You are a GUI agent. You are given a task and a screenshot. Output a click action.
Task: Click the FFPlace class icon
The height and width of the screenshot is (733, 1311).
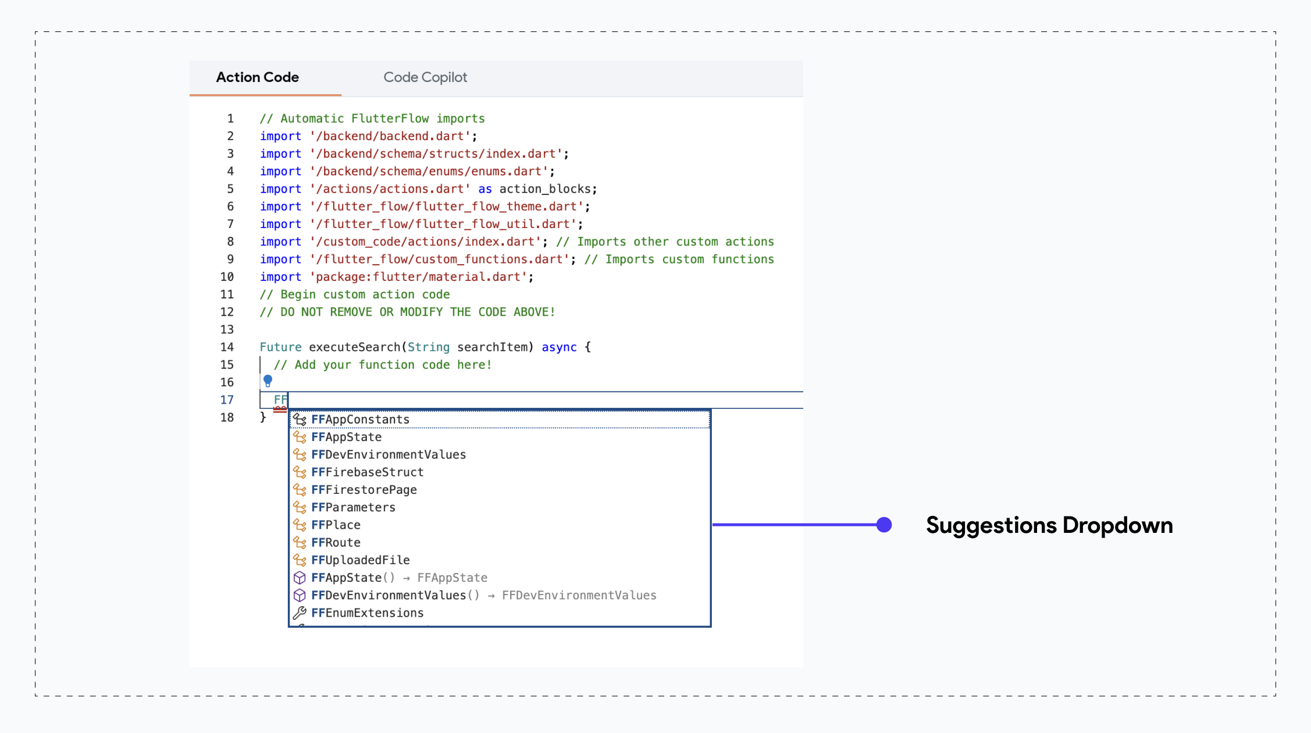301,524
